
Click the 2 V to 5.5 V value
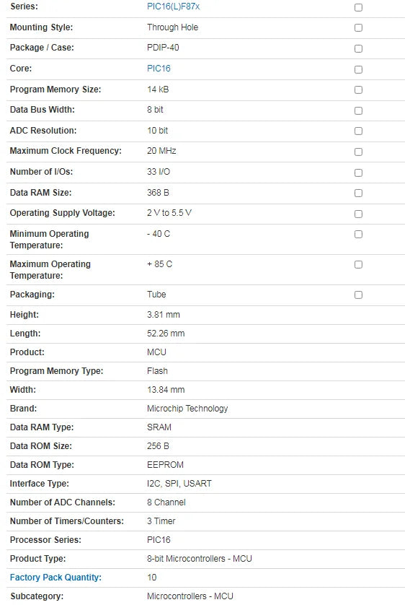(x=169, y=213)
